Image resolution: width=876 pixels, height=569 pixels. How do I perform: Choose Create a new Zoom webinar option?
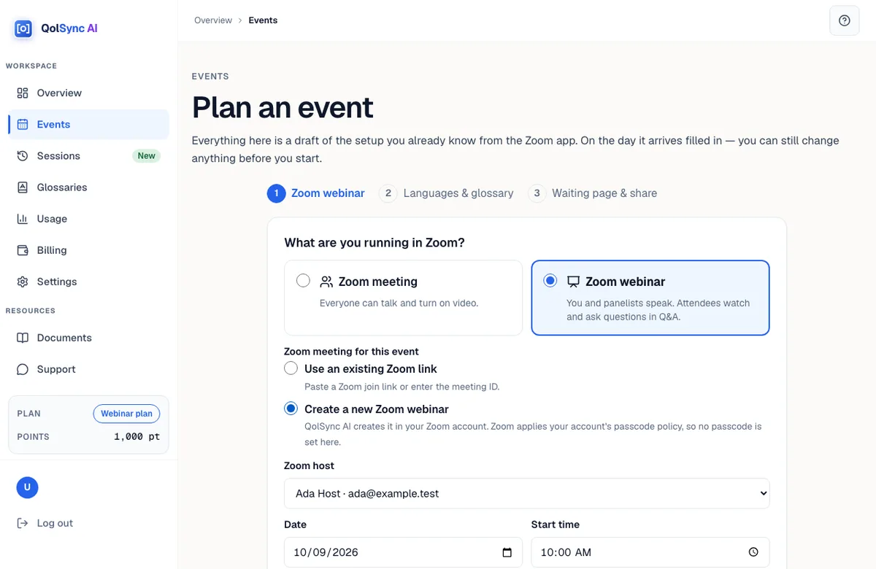[291, 409]
